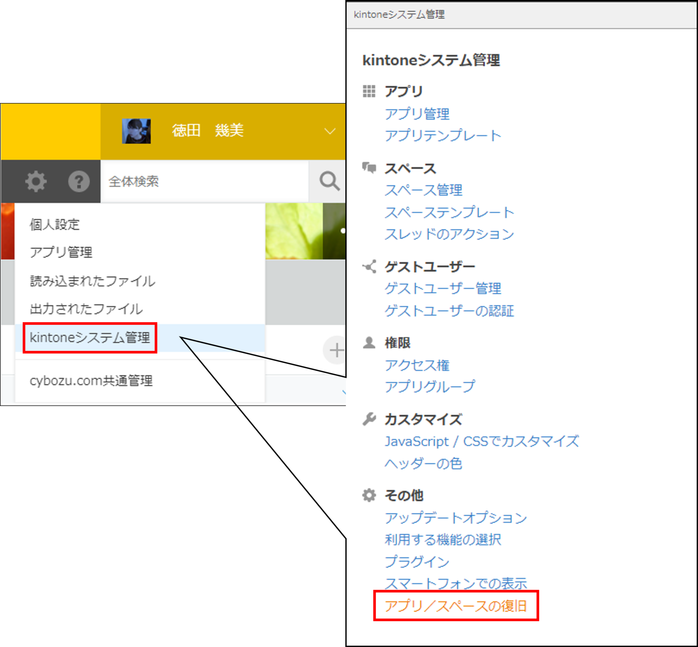The width and height of the screenshot is (698, 647).
Task: Open the gear settings icon
Action: click(36, 181)
